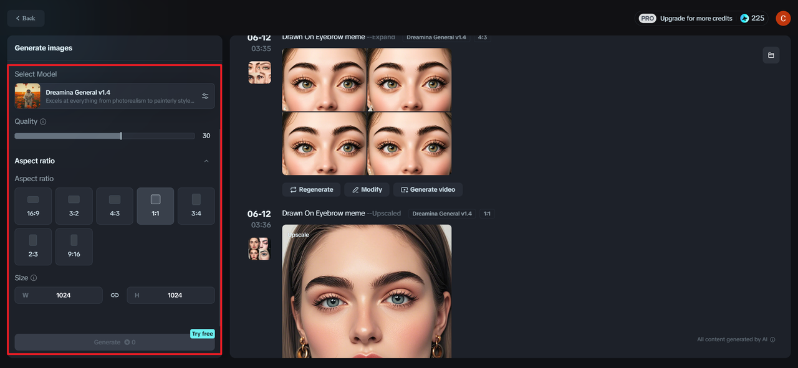Image resolution: width=798 pixels, height=368 pixels.
Task: Open the top-right generated eye image
Action: coord(410,80)
